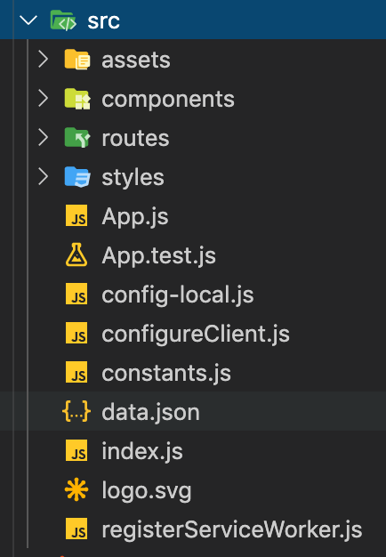Screen dimensions: 386x557
Task: Click the curly braces icon for data.json
Action: click(76, 411)
